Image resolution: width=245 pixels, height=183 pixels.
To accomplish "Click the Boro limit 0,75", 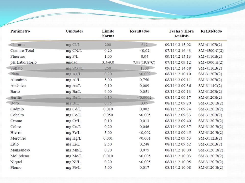I will [108, 103].
